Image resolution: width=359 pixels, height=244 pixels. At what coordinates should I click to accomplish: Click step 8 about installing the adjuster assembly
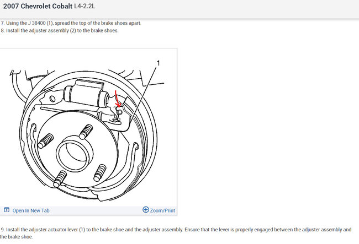[x=60, y=31]
